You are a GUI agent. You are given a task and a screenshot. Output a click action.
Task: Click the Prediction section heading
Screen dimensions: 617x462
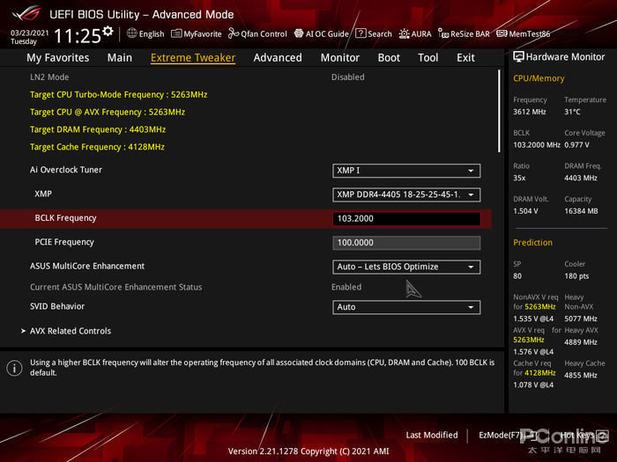point(532,243)
